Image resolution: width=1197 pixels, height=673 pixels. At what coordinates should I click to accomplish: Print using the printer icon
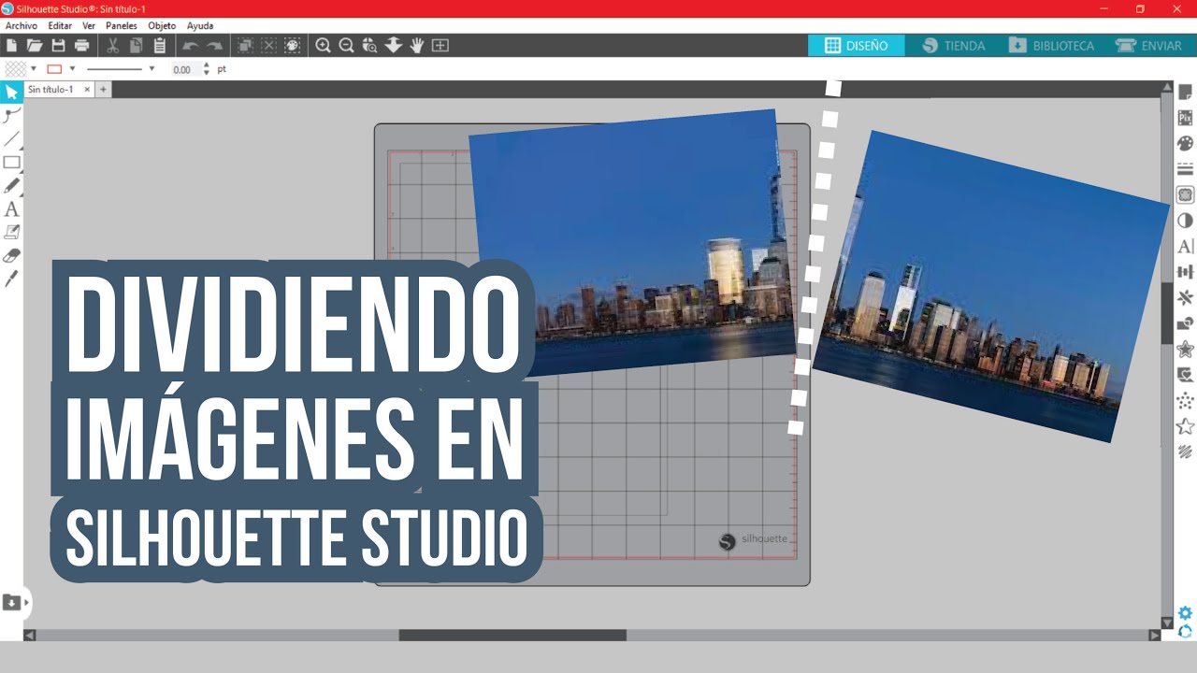click(x=81, y=45)
